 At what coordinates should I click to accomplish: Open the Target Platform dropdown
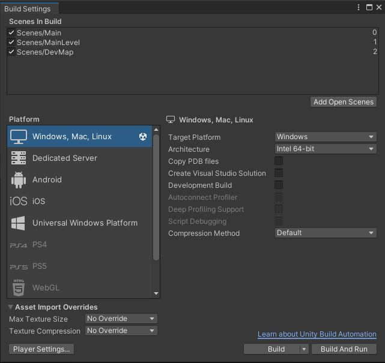pos(326,137)
